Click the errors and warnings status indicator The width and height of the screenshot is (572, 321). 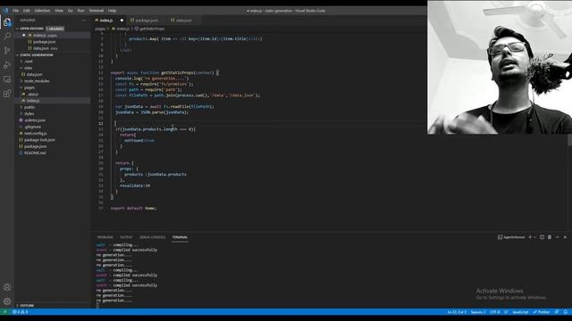[20, 312]
